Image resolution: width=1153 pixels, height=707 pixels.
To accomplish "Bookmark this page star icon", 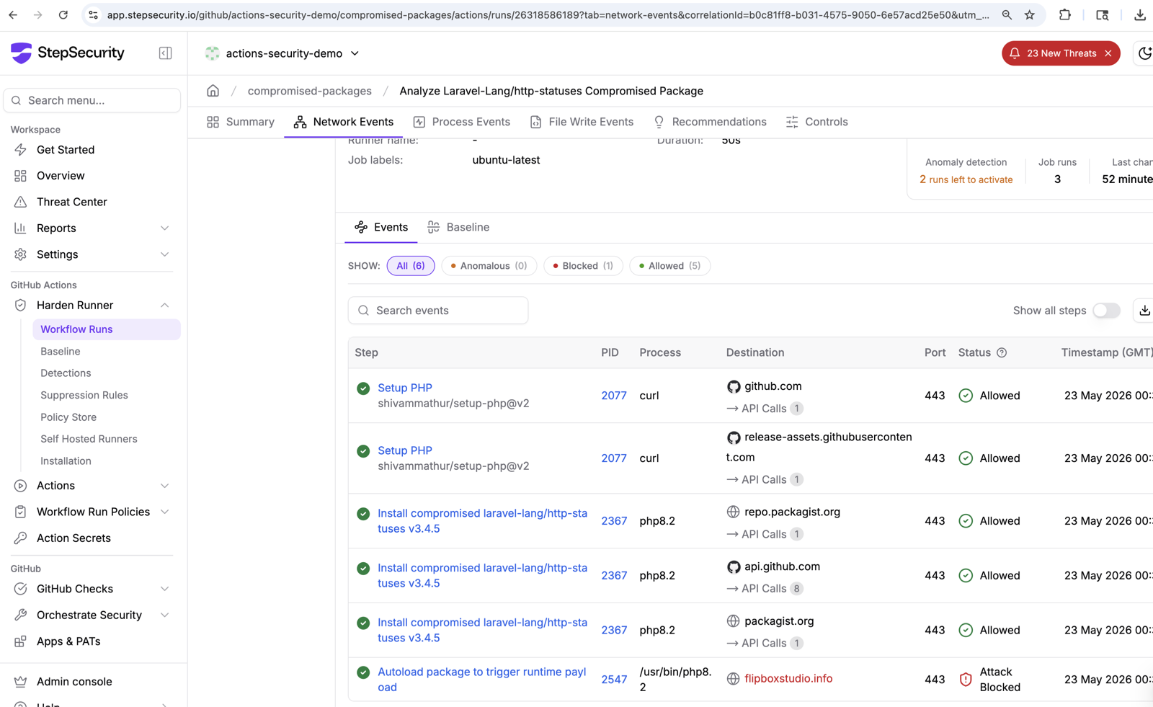I will coord(1029,15).
